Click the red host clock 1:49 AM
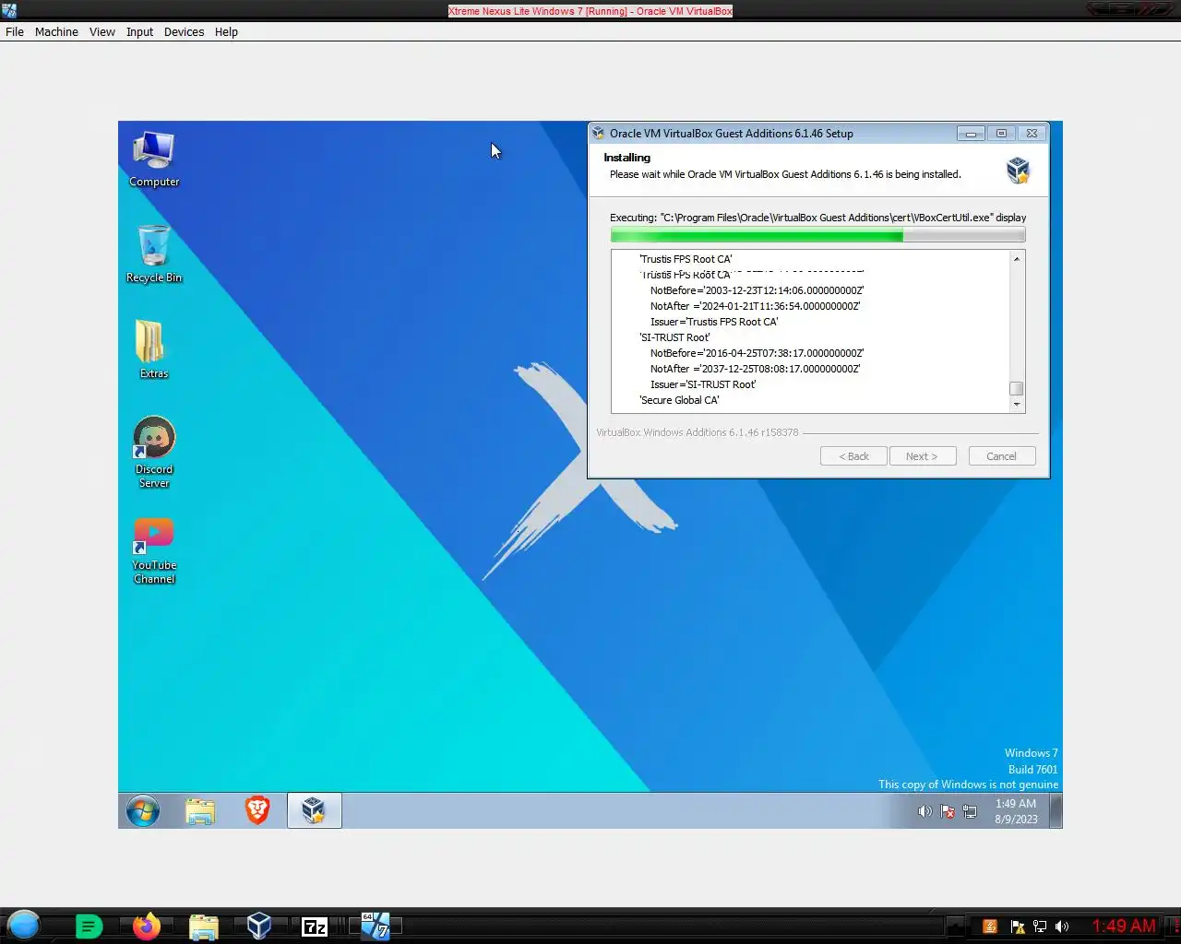This screenshot has width=1181, height=944. pyautogui.click(x=1124, y=926)
